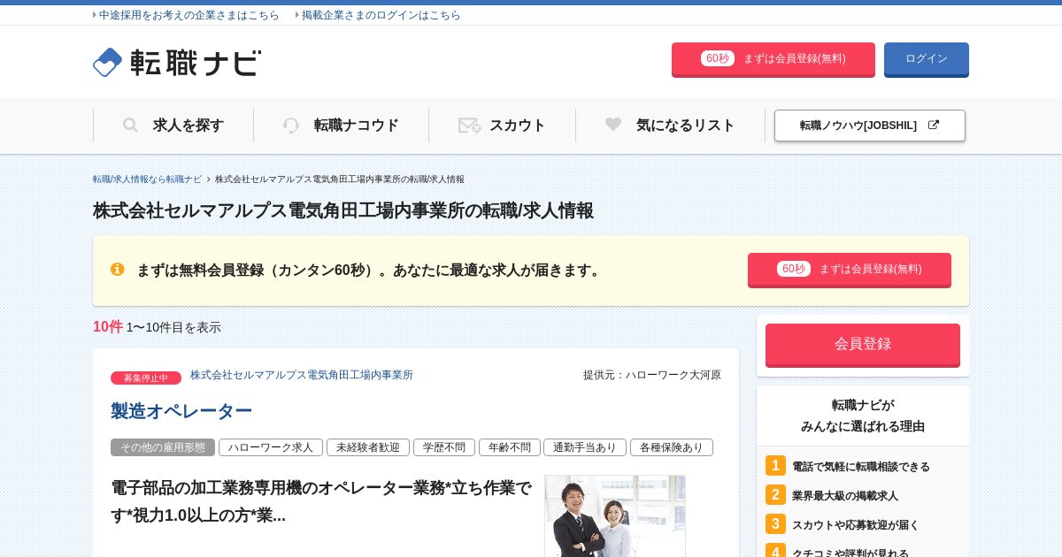Open the 求人を探す menu

(x=173, y=126)
